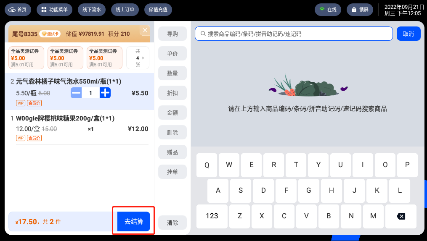Tap the U key

click(x=340, y=165)
